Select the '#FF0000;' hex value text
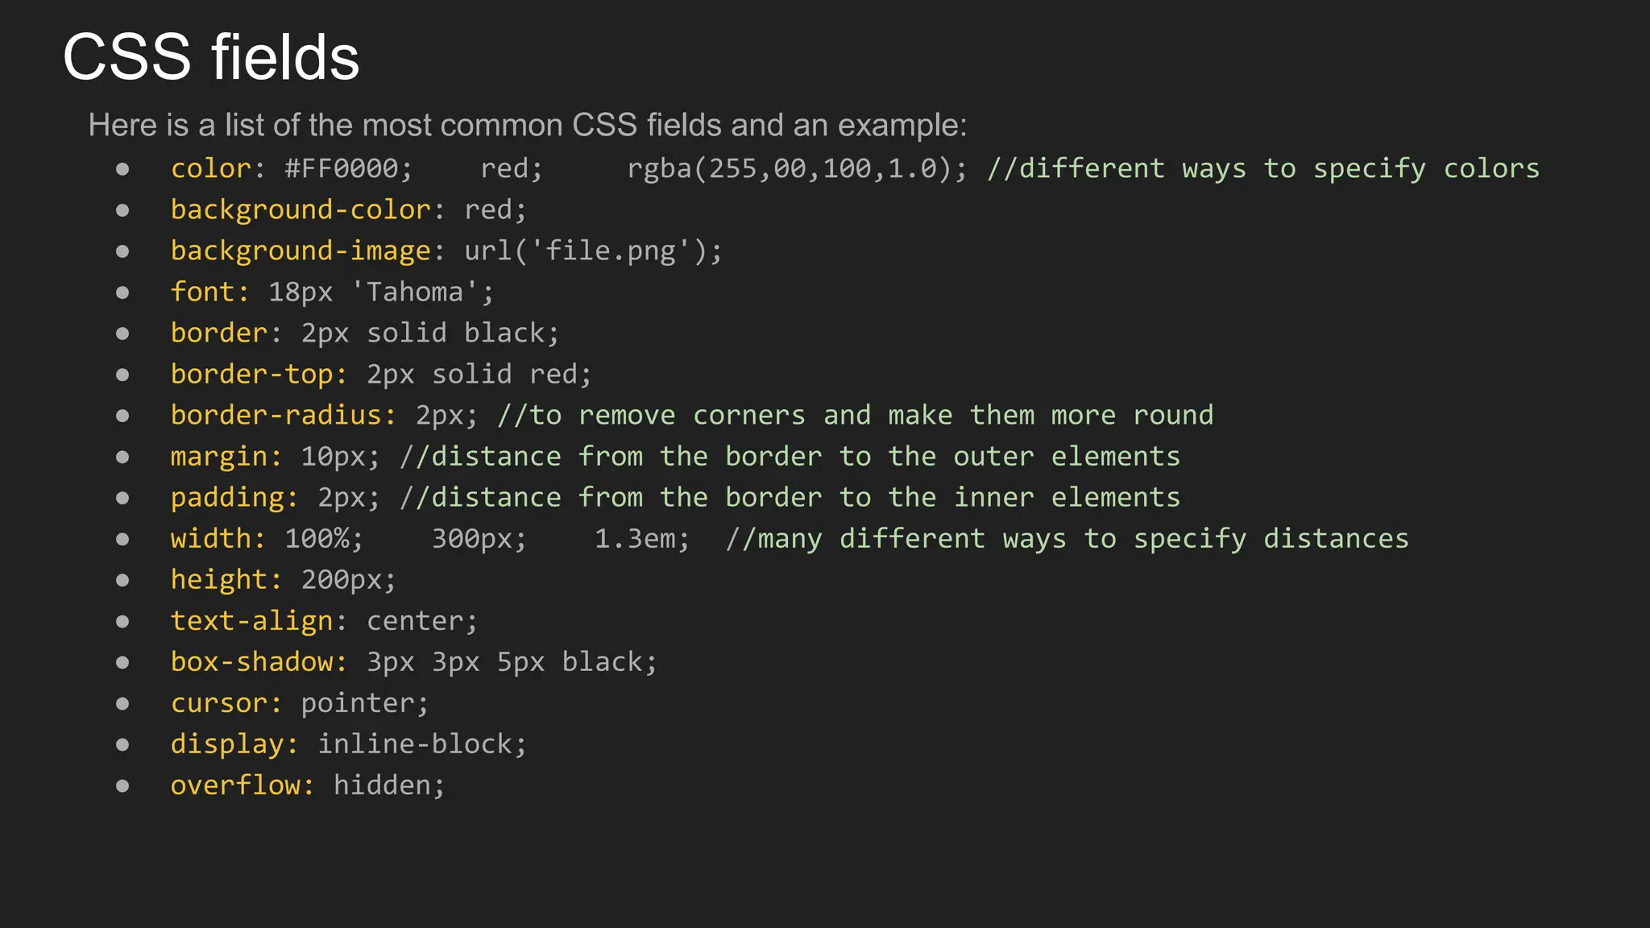 coord(349,168)
